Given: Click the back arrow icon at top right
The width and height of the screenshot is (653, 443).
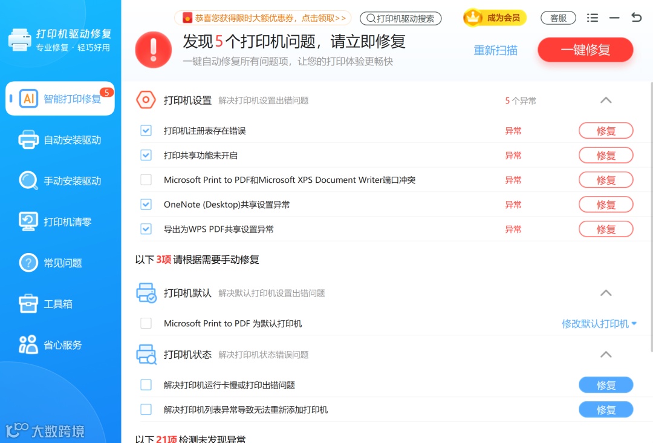Looking at the screenshot, I should (636, 18).
